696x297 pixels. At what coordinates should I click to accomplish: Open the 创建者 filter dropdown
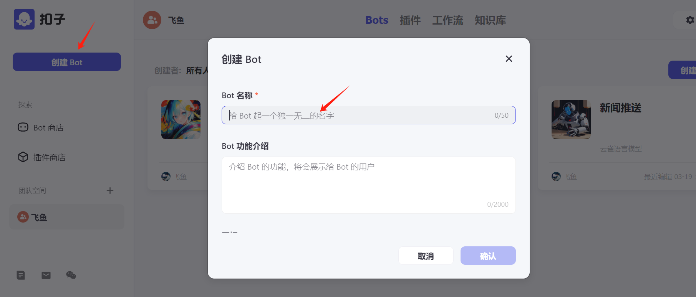point(197,71)
